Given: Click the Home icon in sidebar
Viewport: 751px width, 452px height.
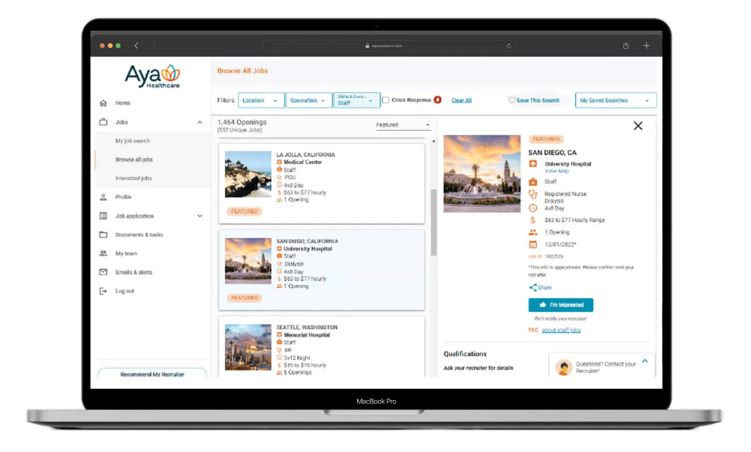Looking at the screenshot, I should 103,103.
